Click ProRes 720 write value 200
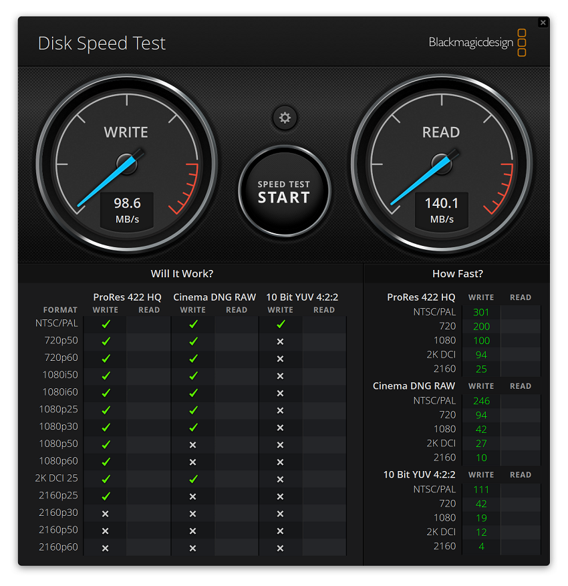Image resolution: width=568 pixels, height=586 pixels. click(481, 326)
